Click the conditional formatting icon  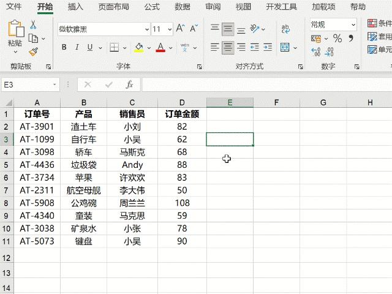372,23
